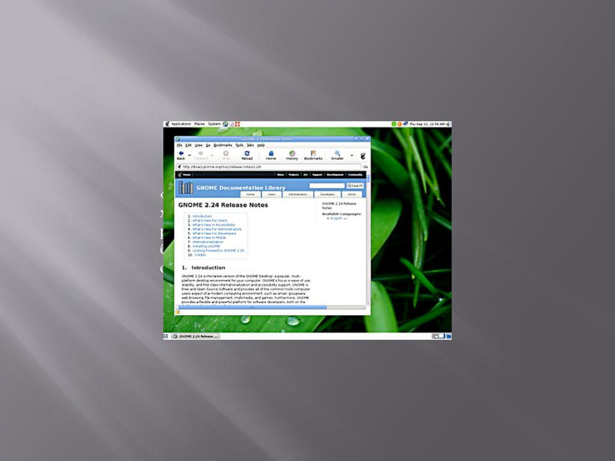The width and height of the screenshot is (615, 461).
Task: Open the Bookmarks toolbar icon
Action: point(313,154)
